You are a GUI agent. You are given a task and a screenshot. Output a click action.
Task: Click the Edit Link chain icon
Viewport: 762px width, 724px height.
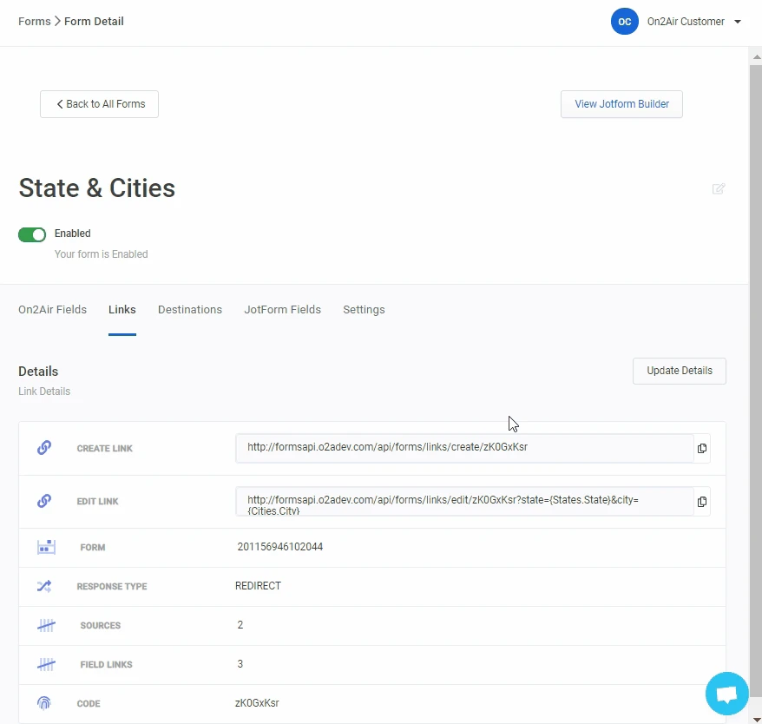(44, 501)
